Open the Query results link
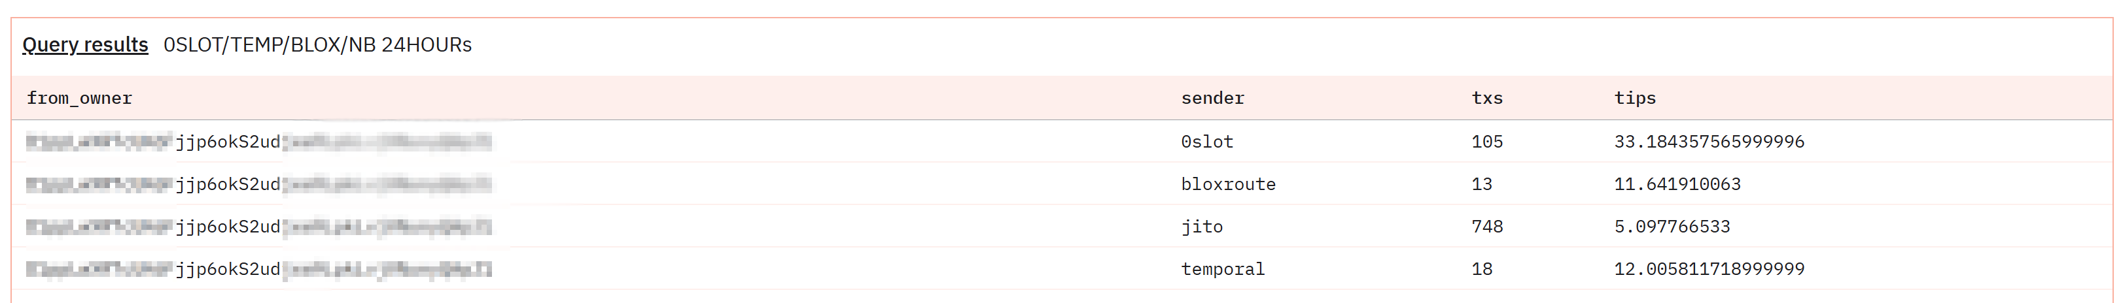The width and height of the screenshot is (2121, 303). tap(85, 44)
